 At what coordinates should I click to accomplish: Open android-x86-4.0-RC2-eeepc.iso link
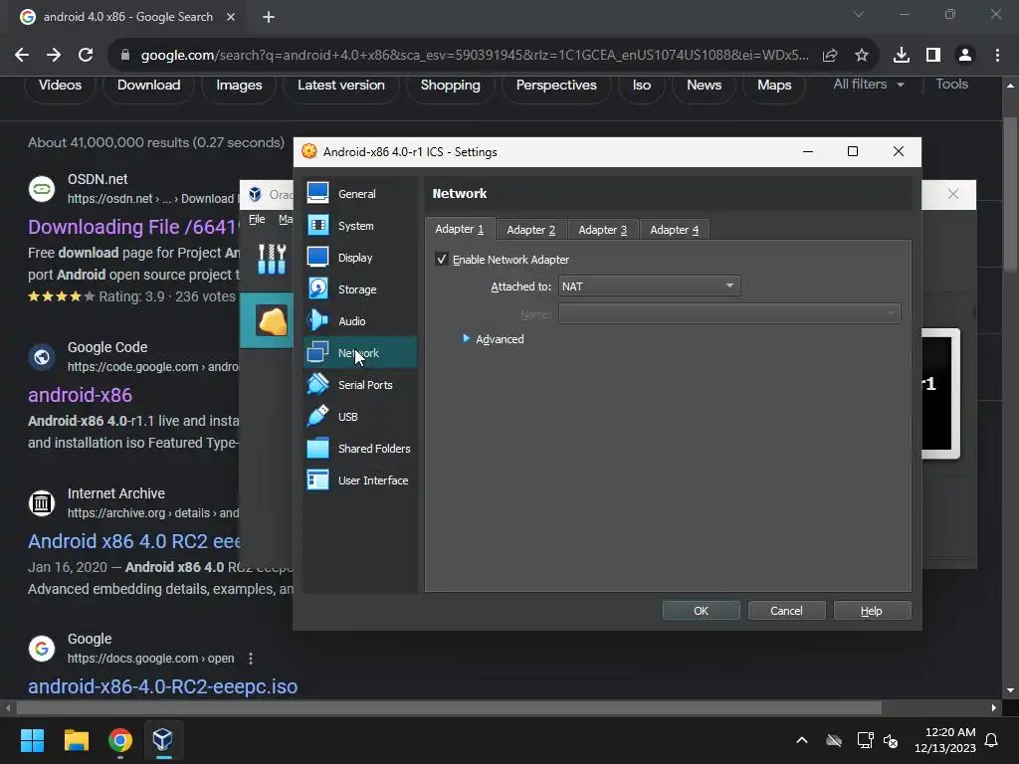[x=162, y=686]
